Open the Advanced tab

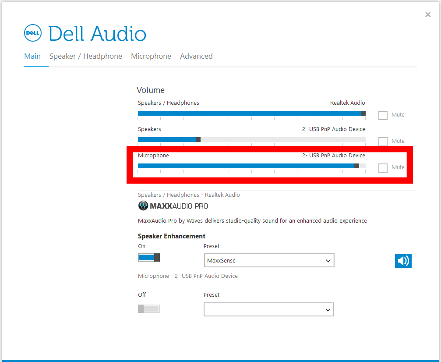click(196, 56)
